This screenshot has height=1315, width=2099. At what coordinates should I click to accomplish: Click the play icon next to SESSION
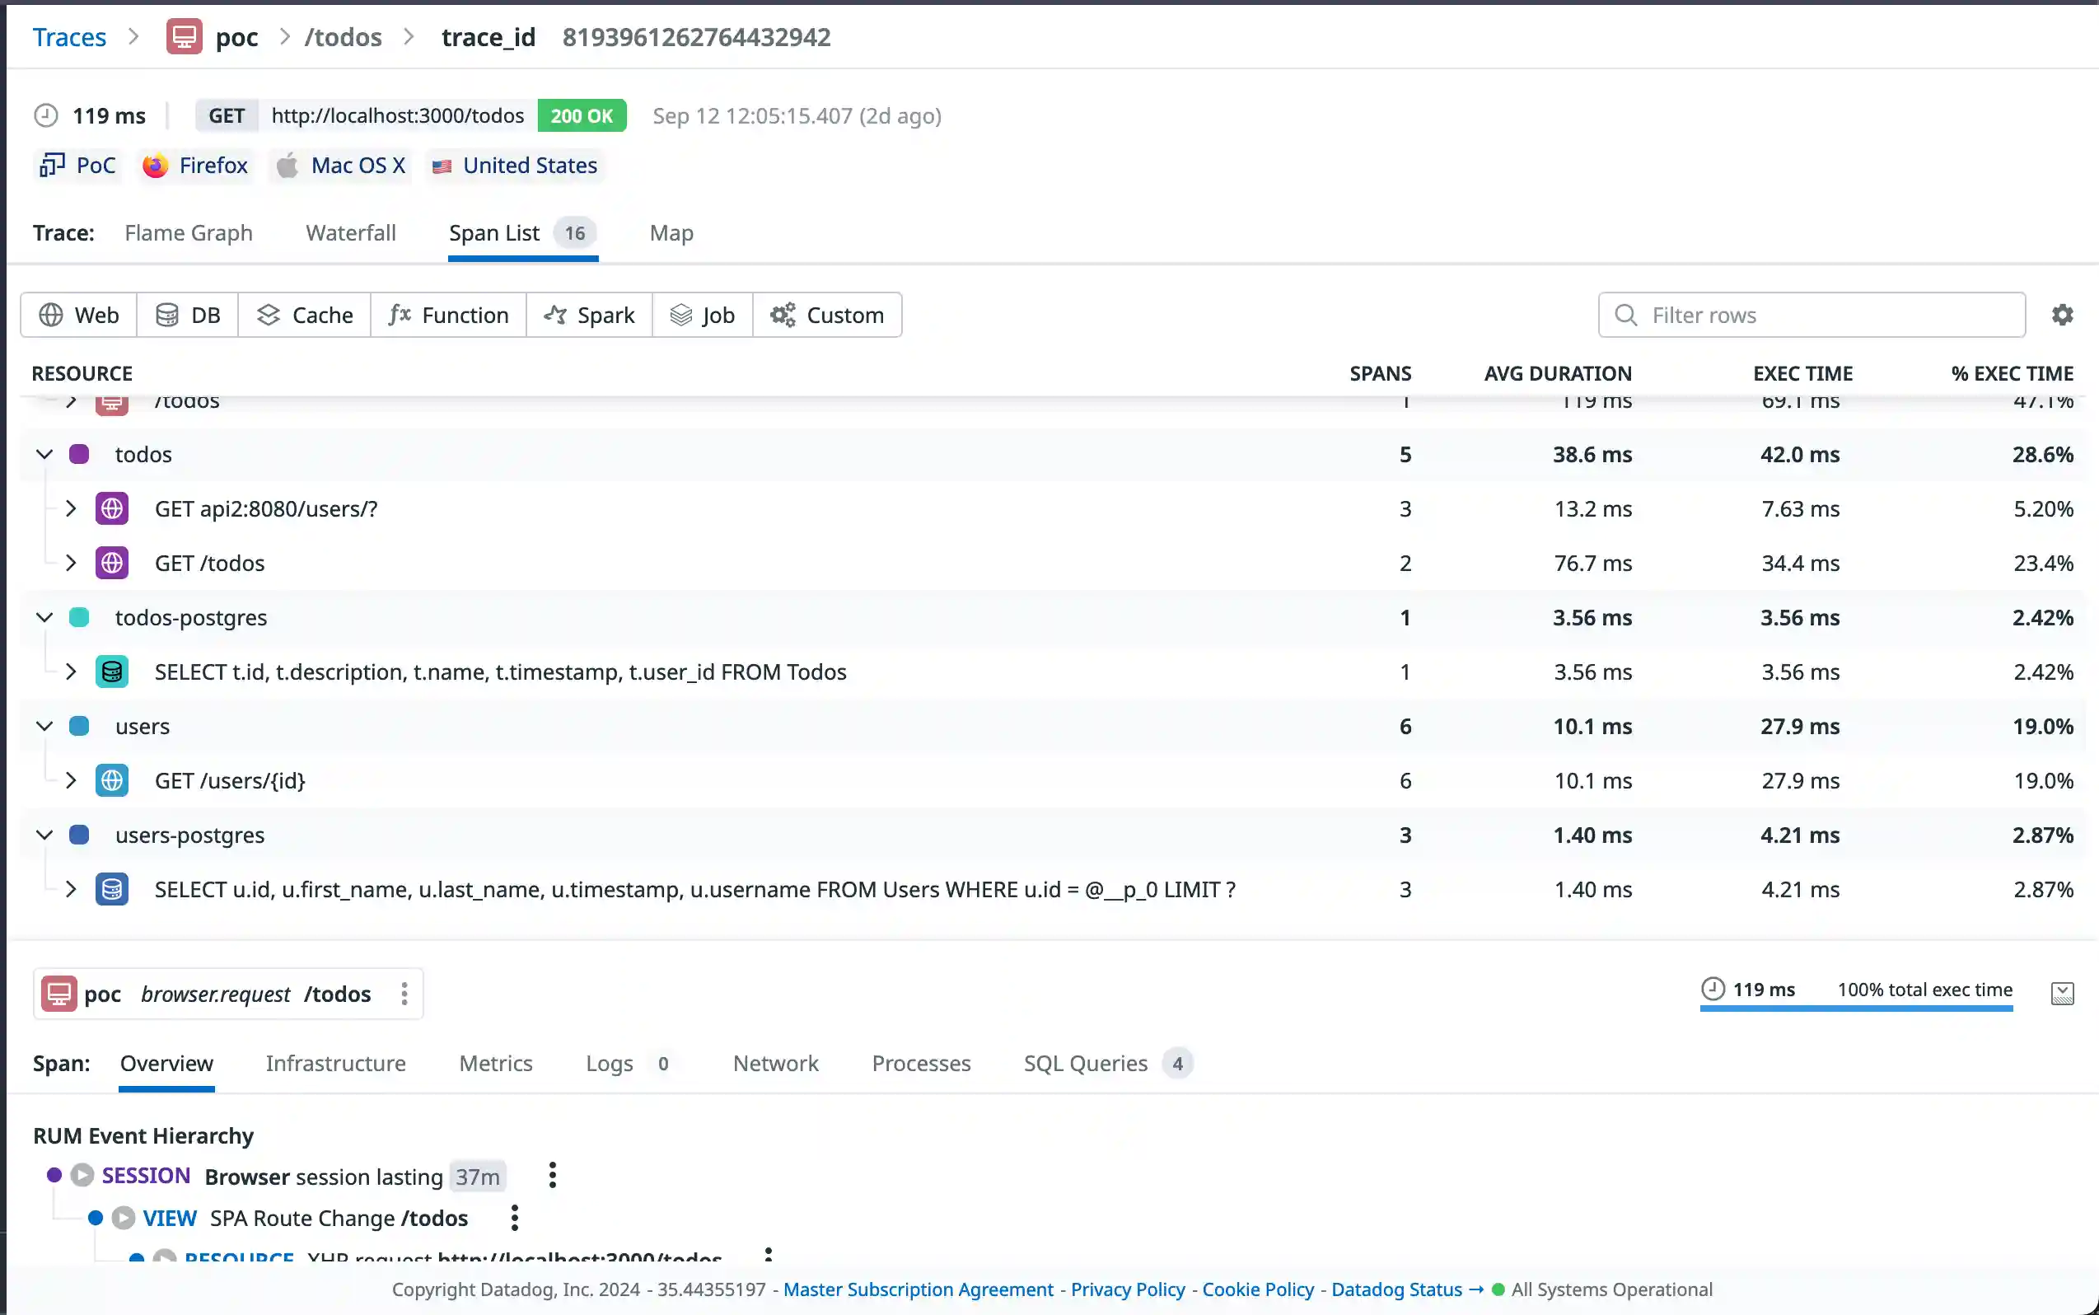tap(82, 1174)
